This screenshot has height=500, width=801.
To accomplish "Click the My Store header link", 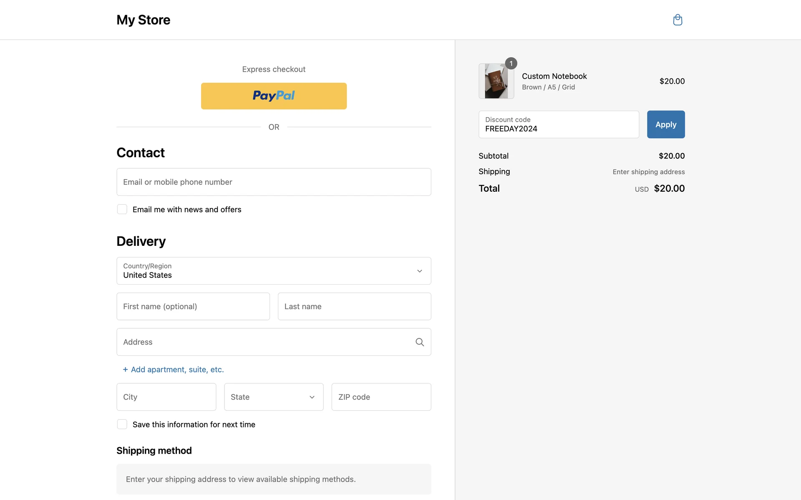I will click(143, 20).
